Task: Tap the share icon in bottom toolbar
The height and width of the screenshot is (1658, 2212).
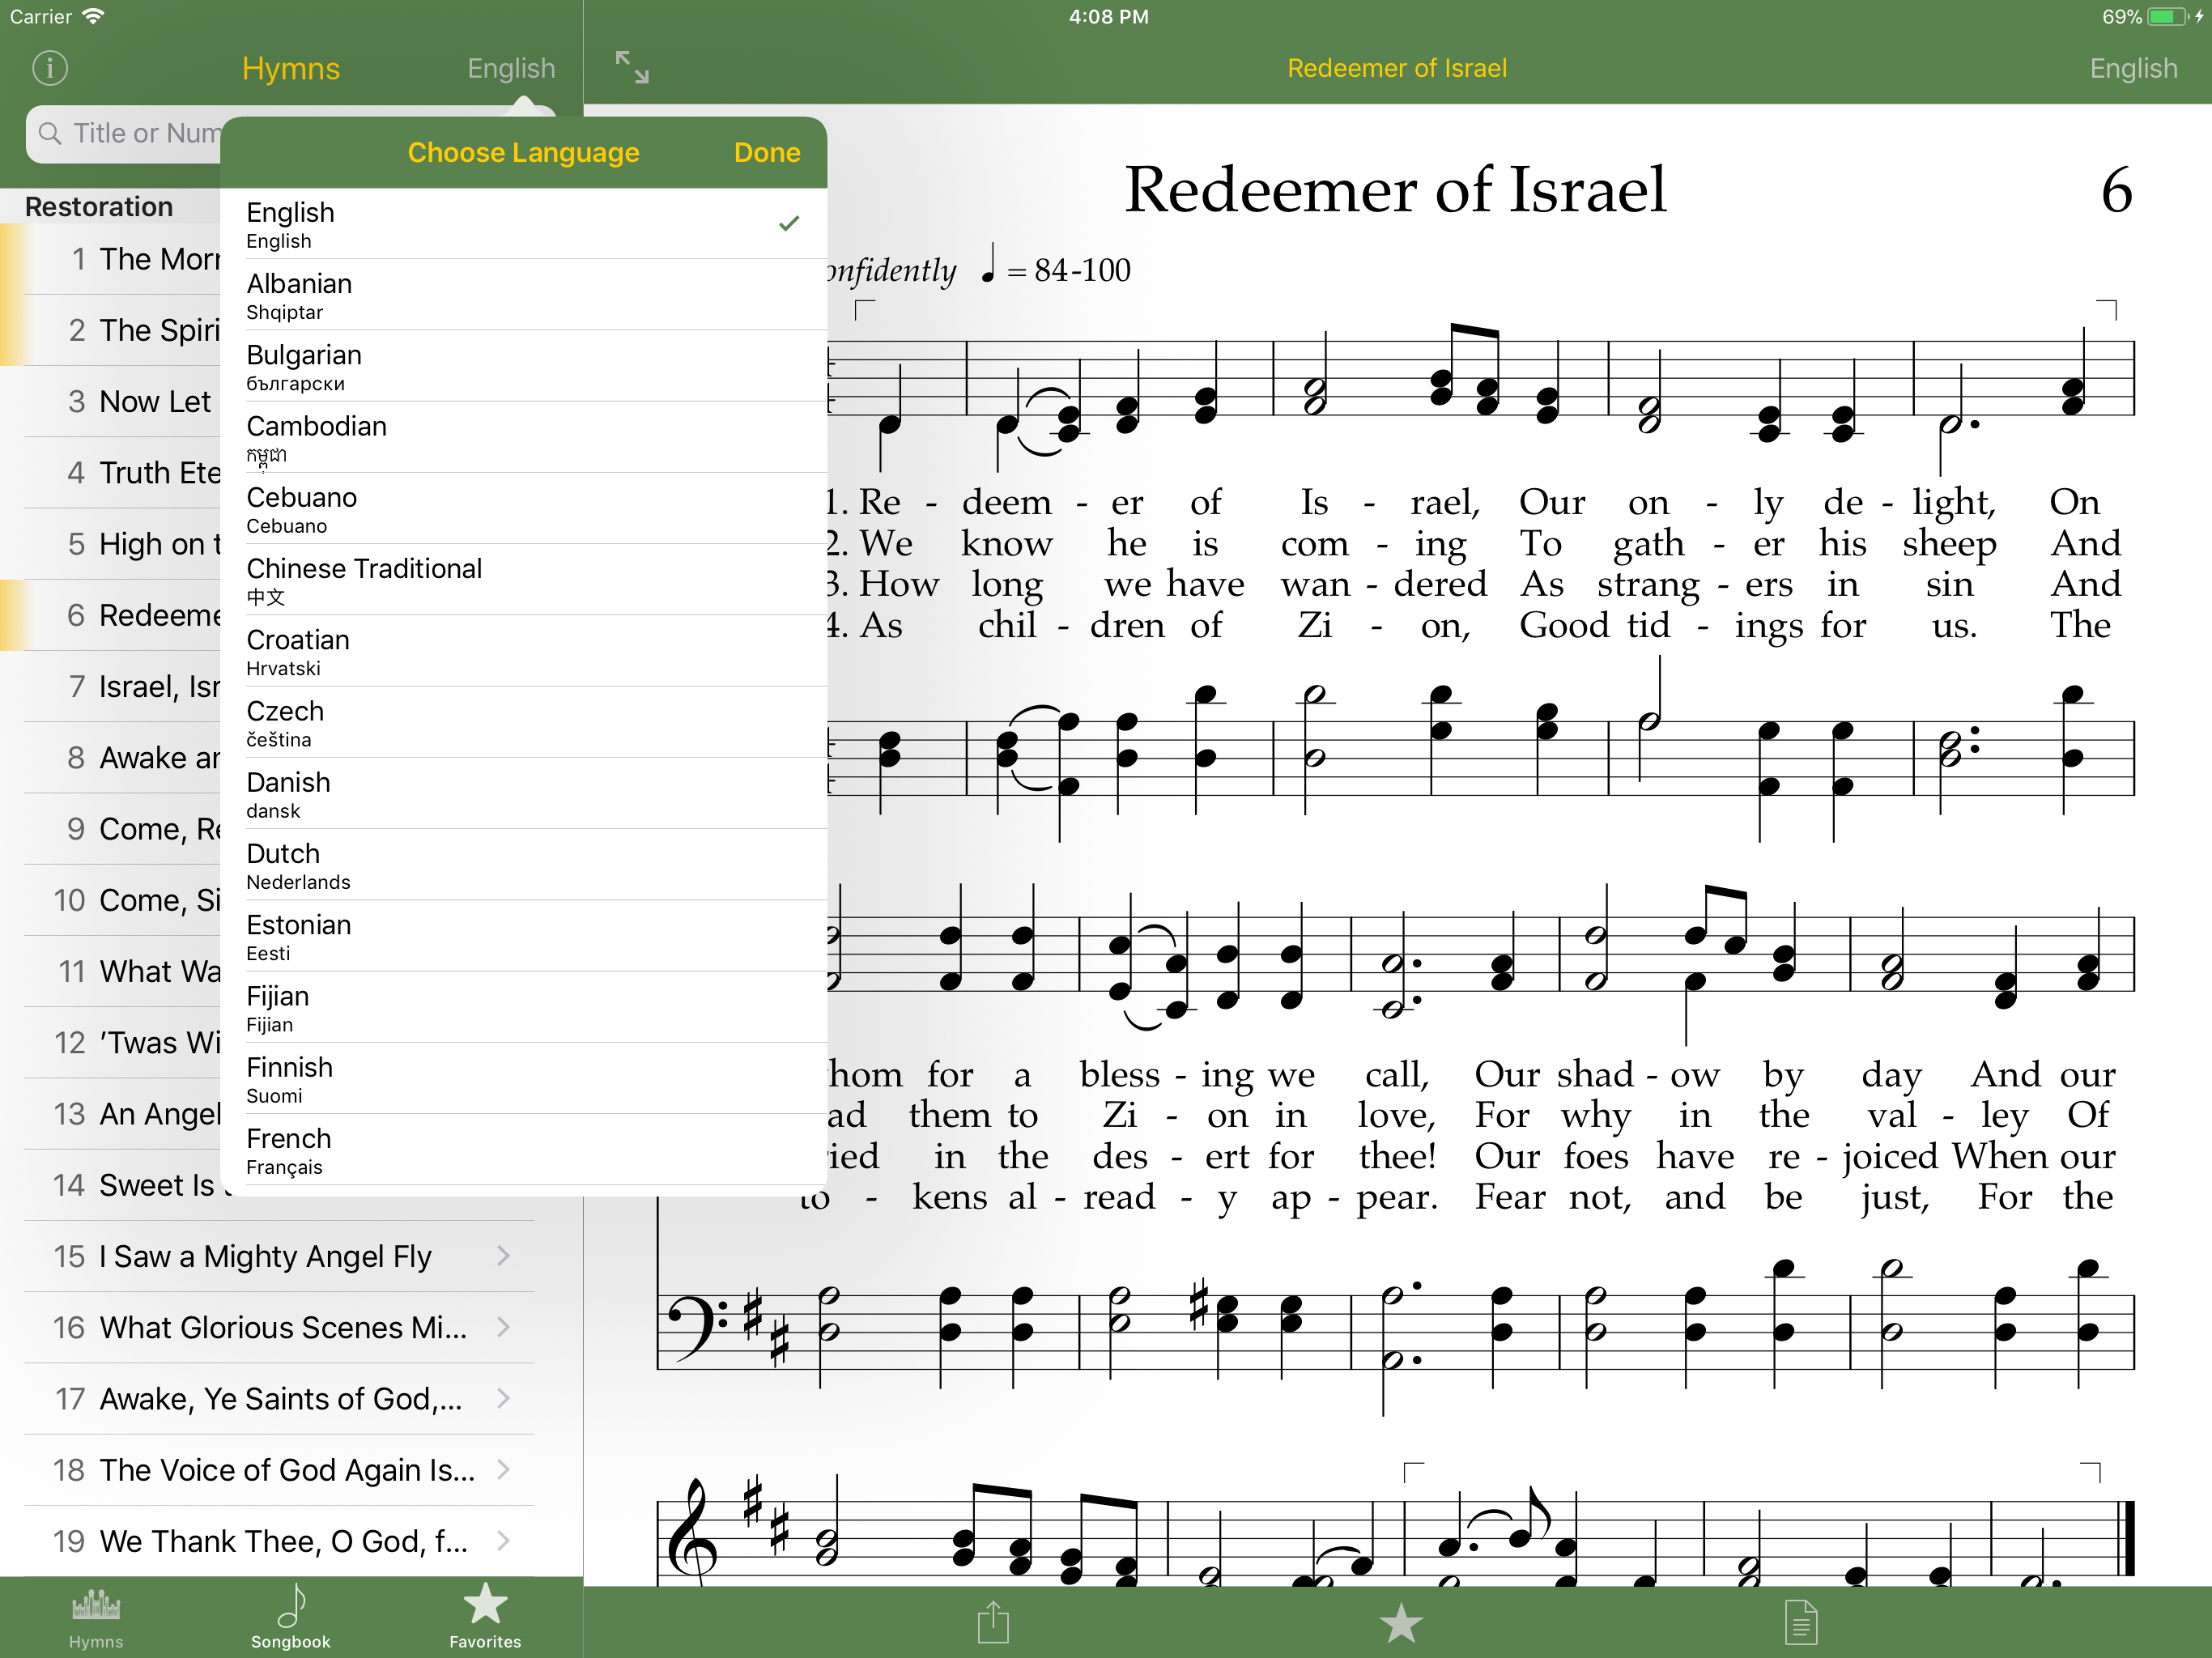Action: pyautogui.click(x=992, y=1622)
